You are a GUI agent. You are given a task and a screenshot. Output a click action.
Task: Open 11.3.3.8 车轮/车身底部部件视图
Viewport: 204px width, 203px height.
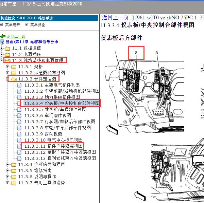point(57,128)
